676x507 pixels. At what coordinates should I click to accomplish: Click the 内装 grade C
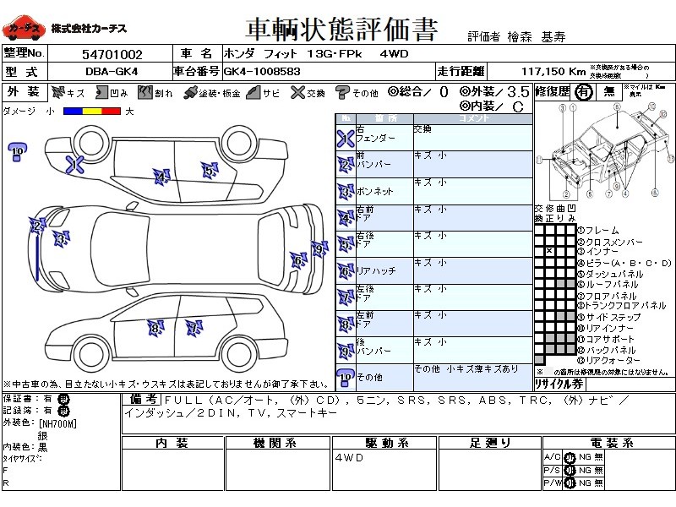point(518,106)
